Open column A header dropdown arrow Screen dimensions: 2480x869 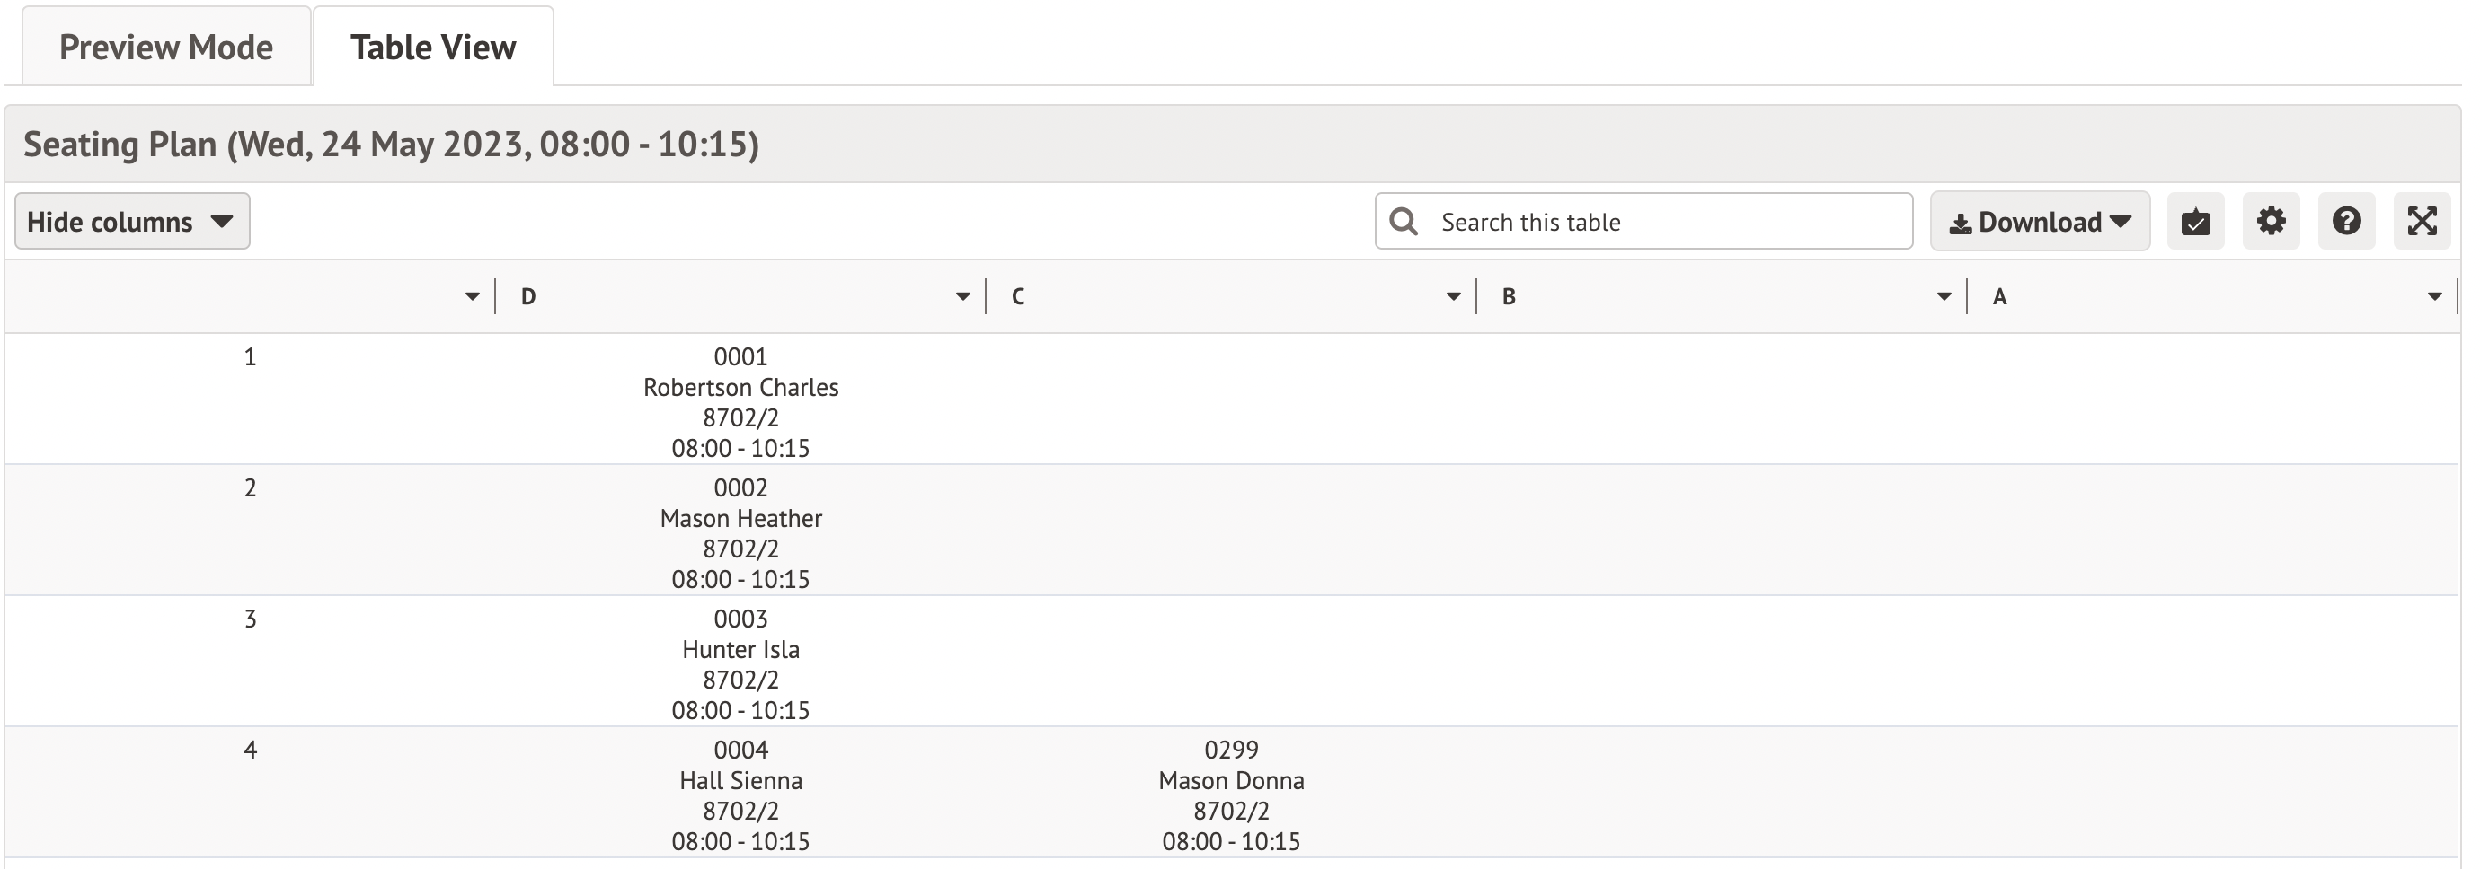click(x=2434, y=296)
